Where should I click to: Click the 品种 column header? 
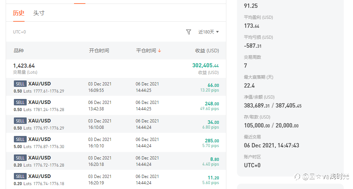[x=19, y=51]
